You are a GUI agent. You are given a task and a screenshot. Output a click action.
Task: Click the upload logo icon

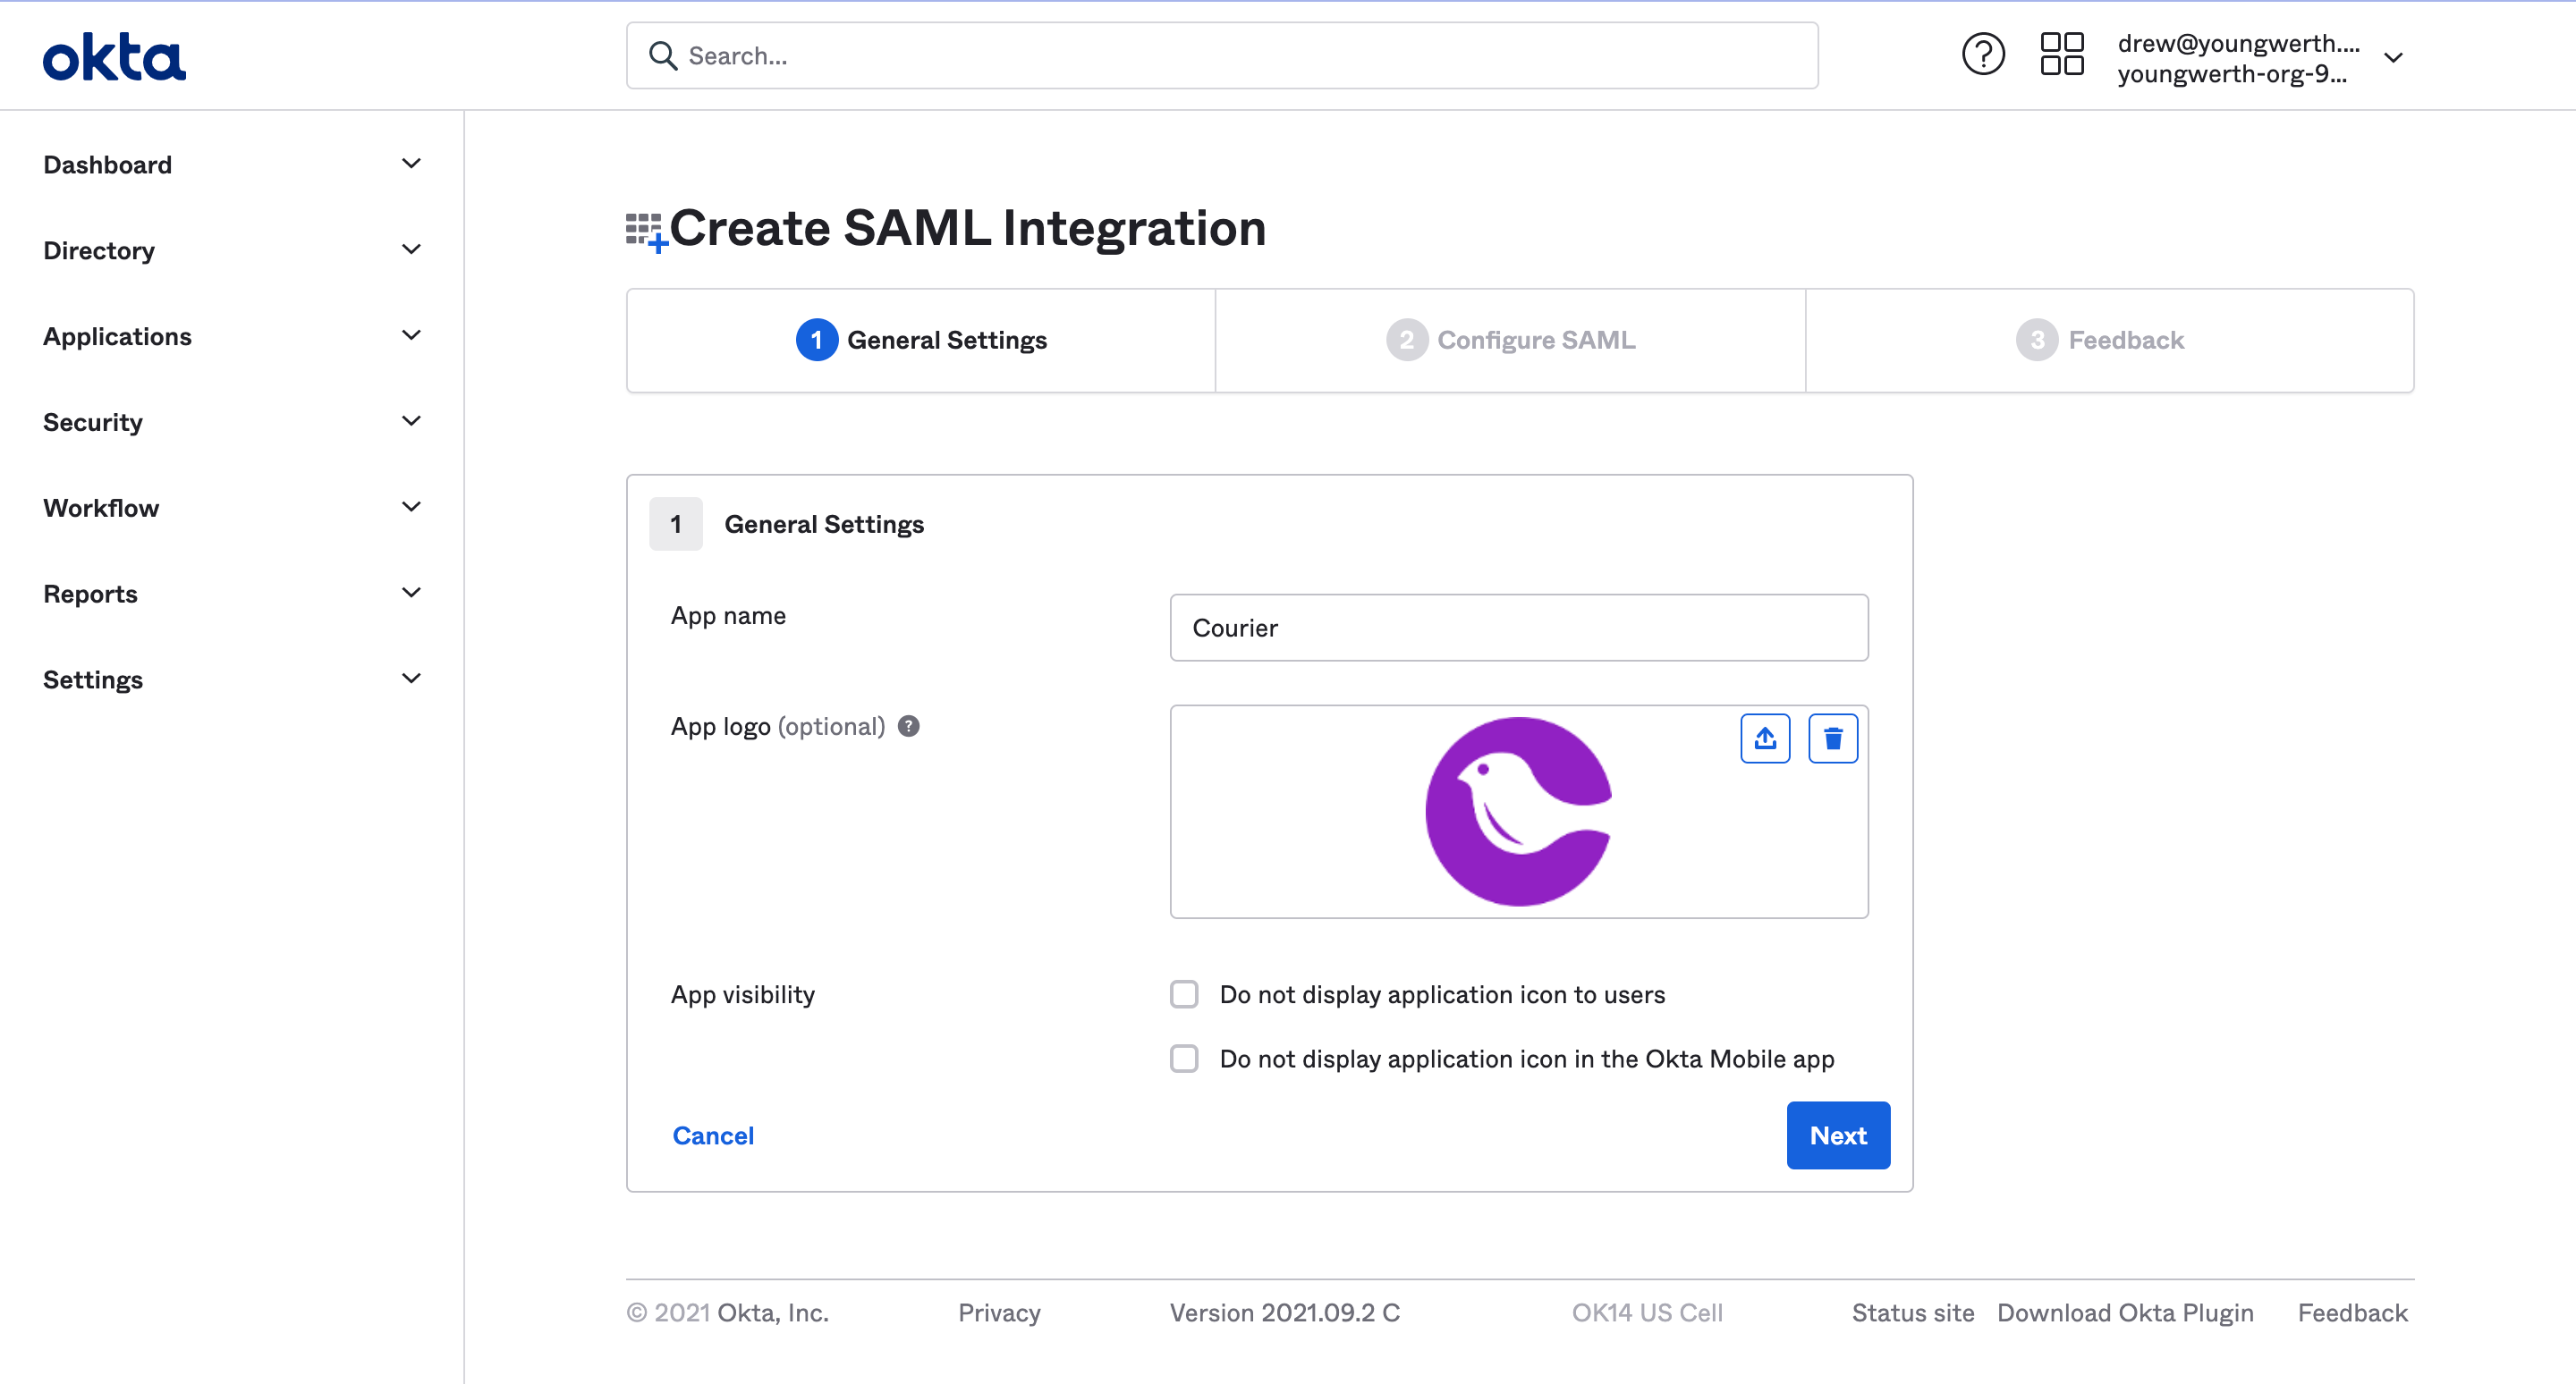1765,738
